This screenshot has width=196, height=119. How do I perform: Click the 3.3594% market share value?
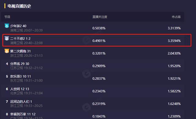(174, 41)
